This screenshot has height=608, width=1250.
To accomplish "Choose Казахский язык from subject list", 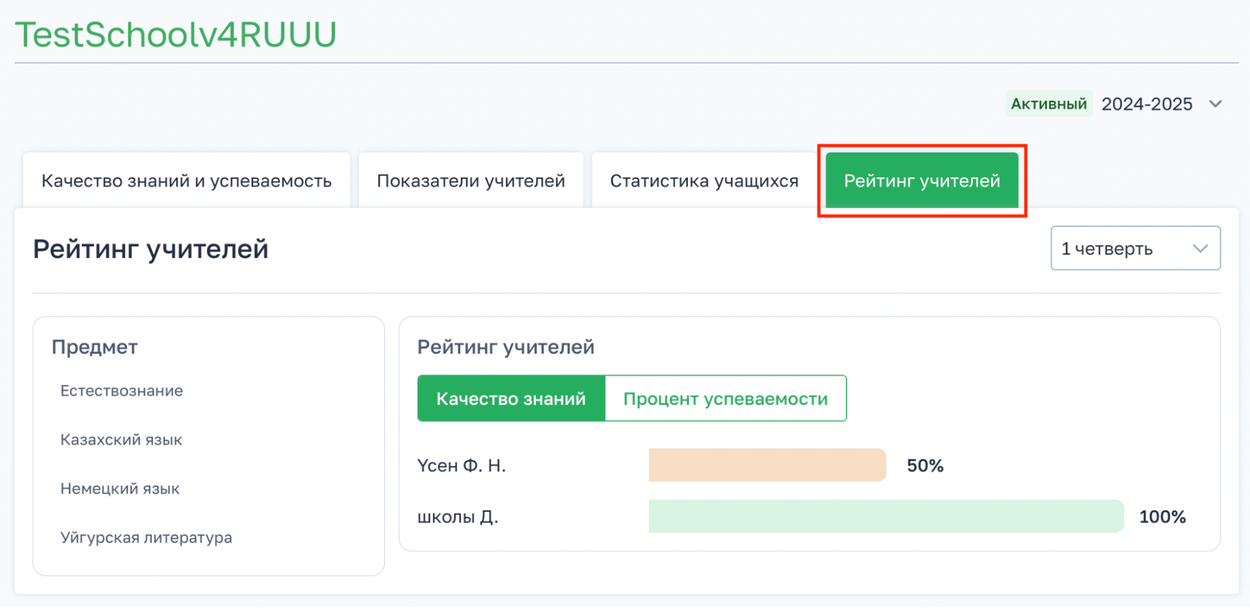I will point(121,440).
